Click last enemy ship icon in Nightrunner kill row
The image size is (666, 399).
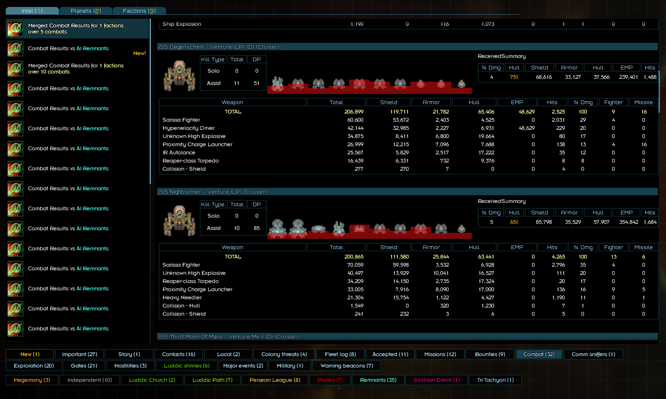[x=462, y=229]
